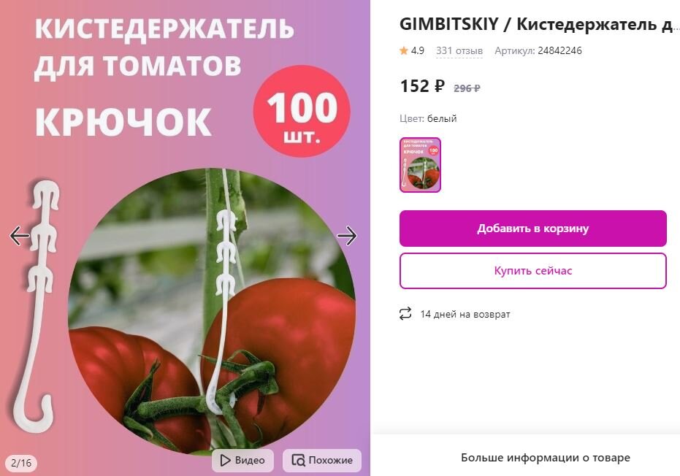
Task: Click the article number 24842246
Action: pyautogui.click(x=559, y=50)
